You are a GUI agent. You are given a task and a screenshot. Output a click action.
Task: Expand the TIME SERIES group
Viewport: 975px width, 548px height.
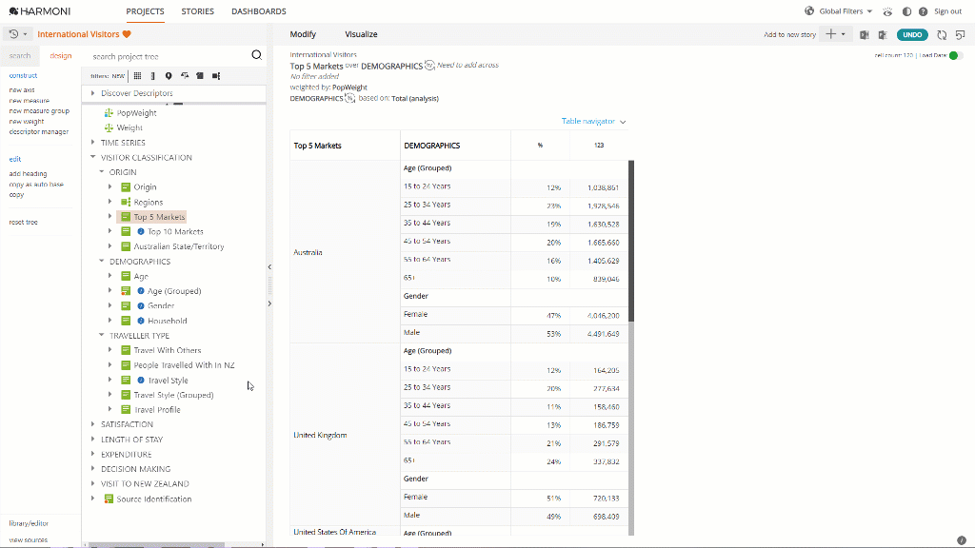[x=92, y=143]
